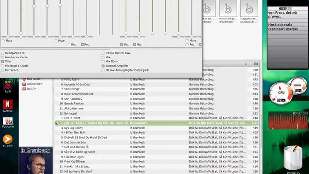Enable the IEC958 Optical Raw checkbox
The height and width of the screenshot is (174, 309).
pyautogui.click(x=103, y=53)
